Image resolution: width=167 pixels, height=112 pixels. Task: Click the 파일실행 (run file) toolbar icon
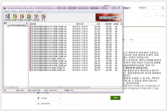pyautogui.click(x=36, y=17)
